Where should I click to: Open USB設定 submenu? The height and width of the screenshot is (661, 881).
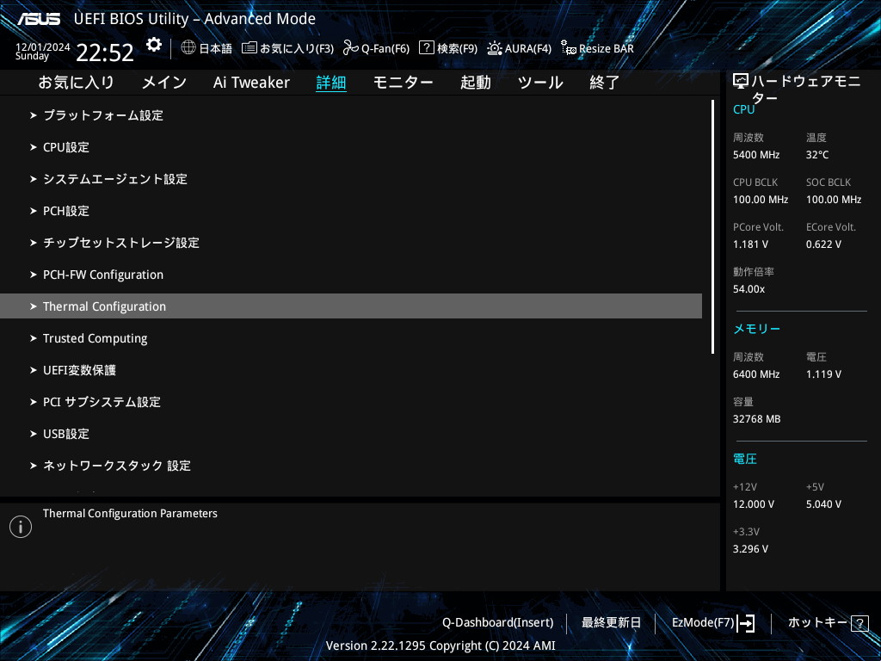pyautogui.click(x=351, y=434)
